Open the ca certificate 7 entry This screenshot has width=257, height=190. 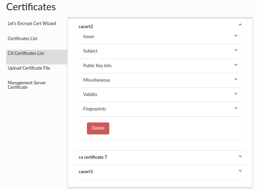[93, 157]
